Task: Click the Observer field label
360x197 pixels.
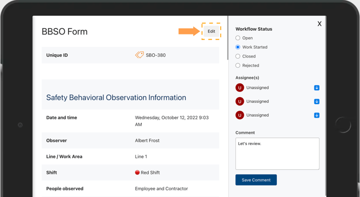Action: point(57,141)
